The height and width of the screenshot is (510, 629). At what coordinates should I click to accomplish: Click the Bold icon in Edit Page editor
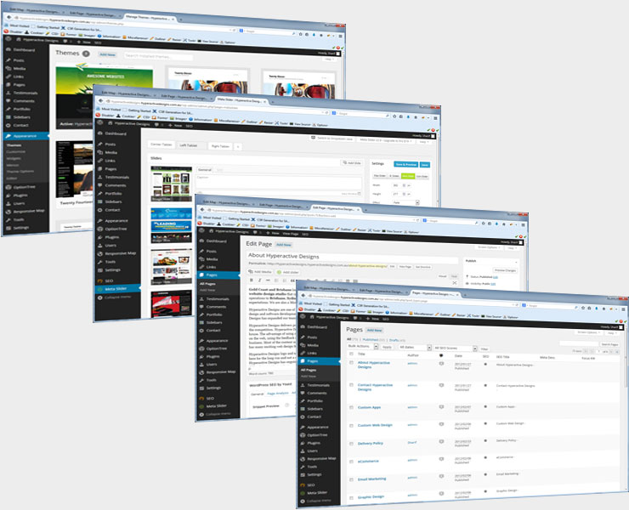[x=252, y=280]
